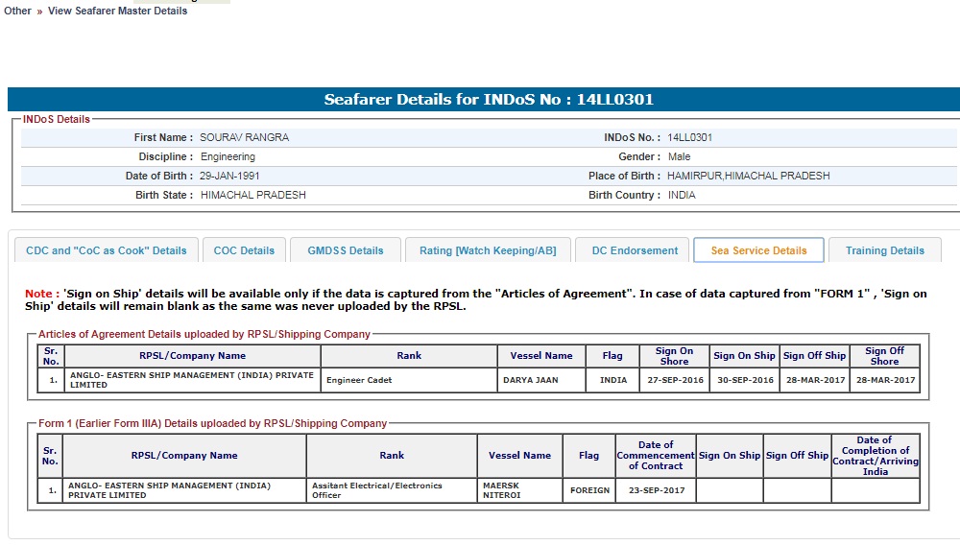
Task: Click the Assitant Electrical/Electronics Officer rank cell
Action: point(377,490)
